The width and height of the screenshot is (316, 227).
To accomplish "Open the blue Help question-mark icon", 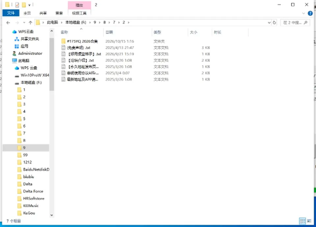I will pyautogui.click(x=310, y=13).
